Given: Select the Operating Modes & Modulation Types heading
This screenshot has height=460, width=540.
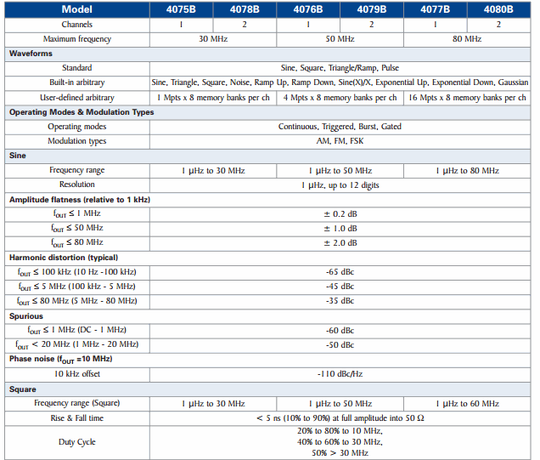Looking at the screenshot, I should click(82, 112).
